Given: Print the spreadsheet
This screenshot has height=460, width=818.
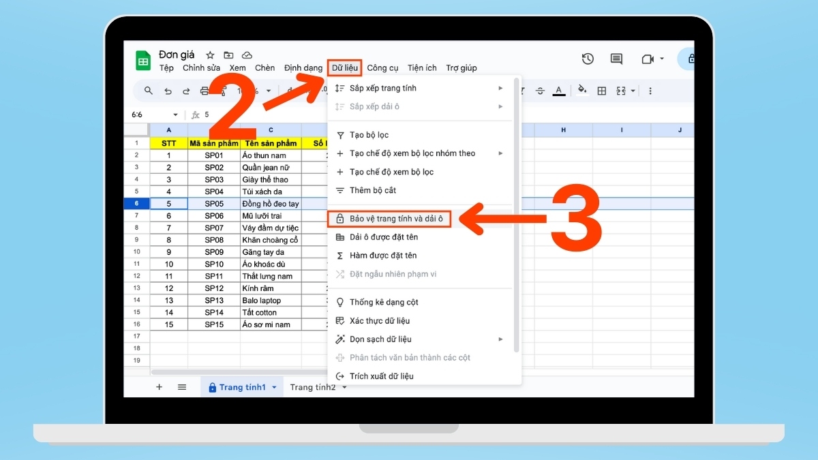Looking at the screenshot, I should [204, 91].
